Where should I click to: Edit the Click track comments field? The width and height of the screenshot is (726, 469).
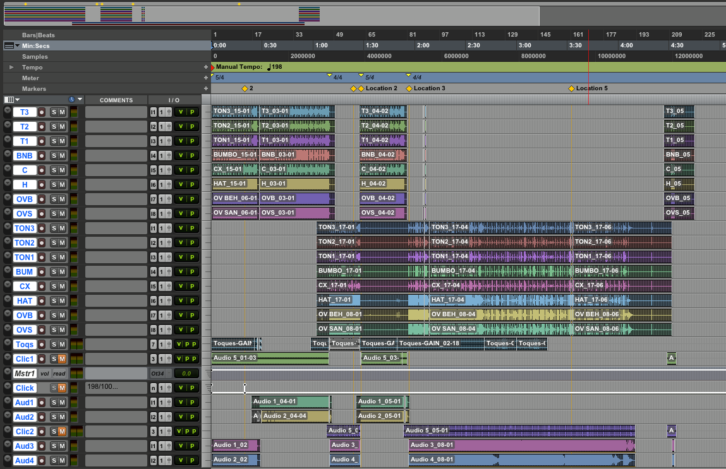click(x=116, y=388)
